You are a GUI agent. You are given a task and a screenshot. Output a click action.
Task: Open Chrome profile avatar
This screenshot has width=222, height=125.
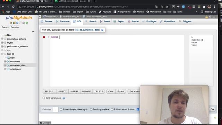[209, 7]
